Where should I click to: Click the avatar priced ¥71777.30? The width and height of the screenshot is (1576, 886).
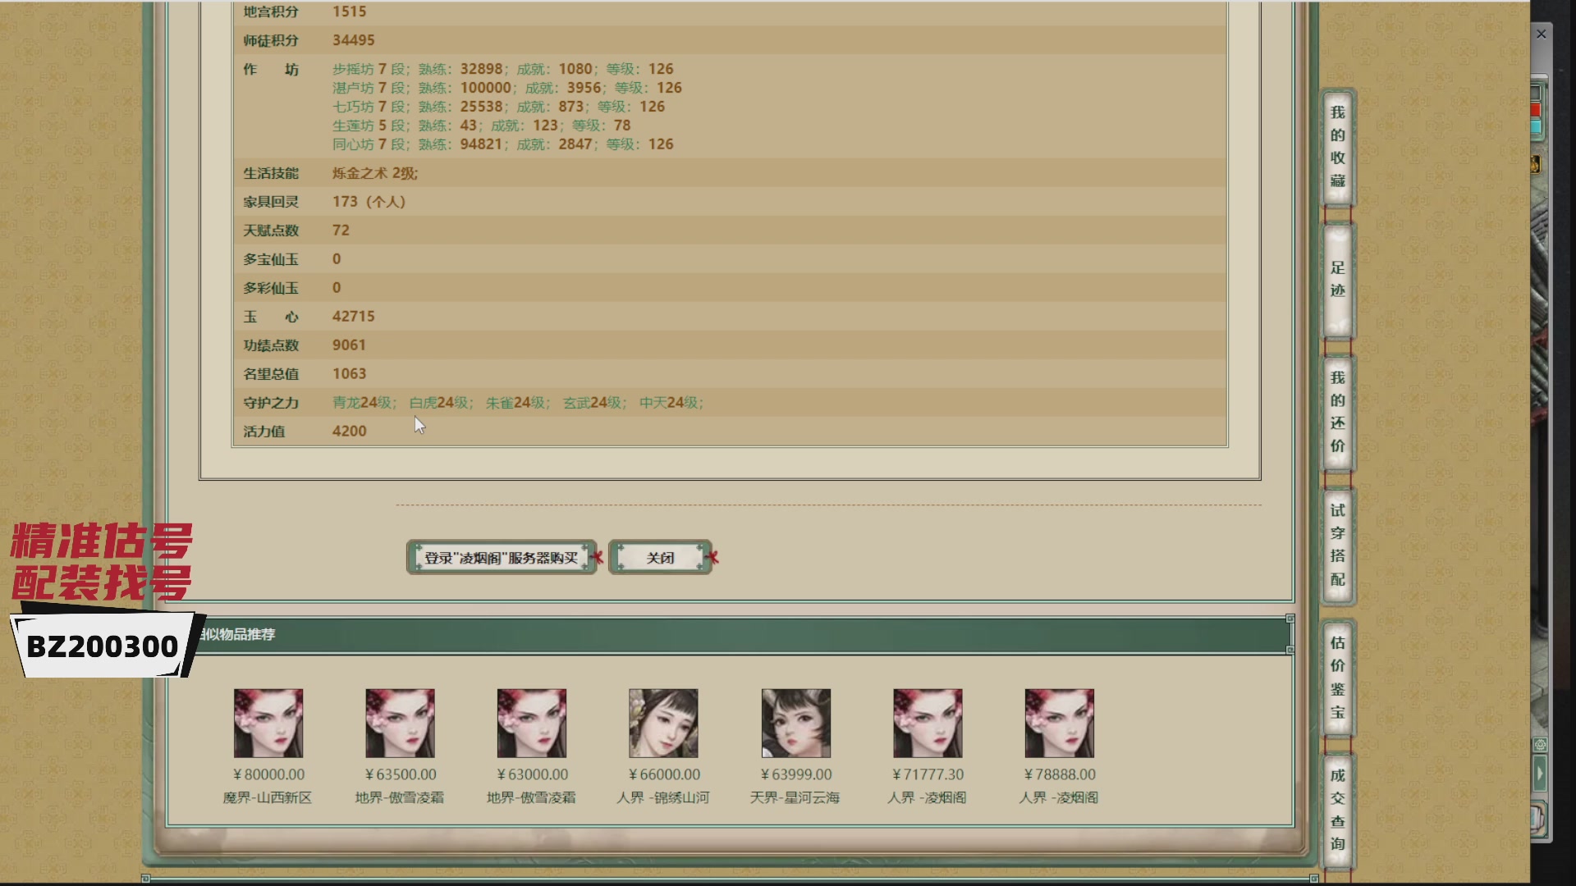click(x=928, y=723)
